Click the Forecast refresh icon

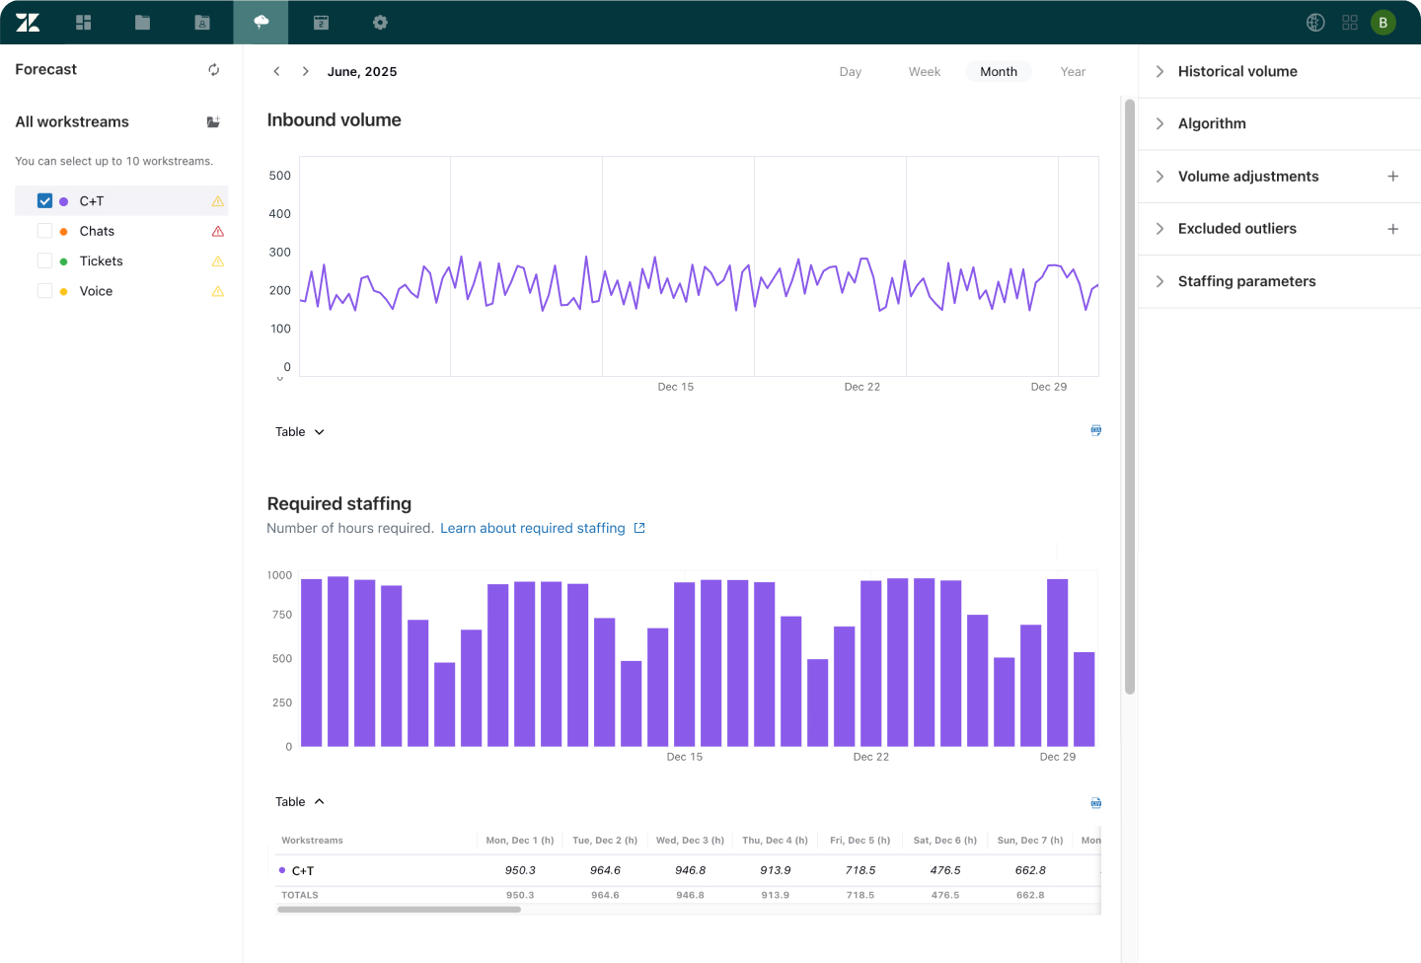(213, 70)
